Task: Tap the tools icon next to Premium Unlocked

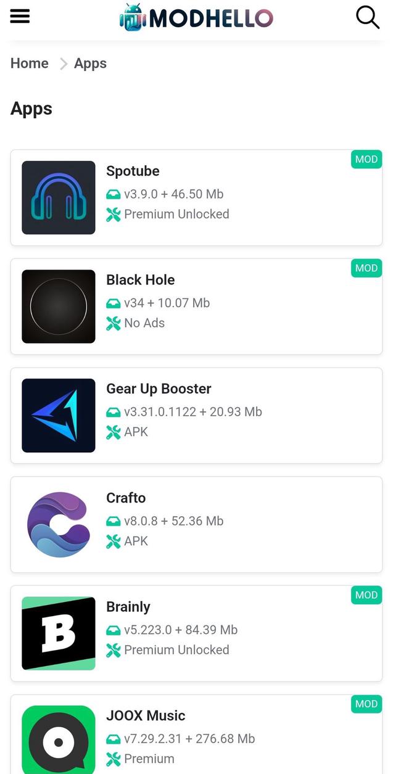Action: [114, 215]
